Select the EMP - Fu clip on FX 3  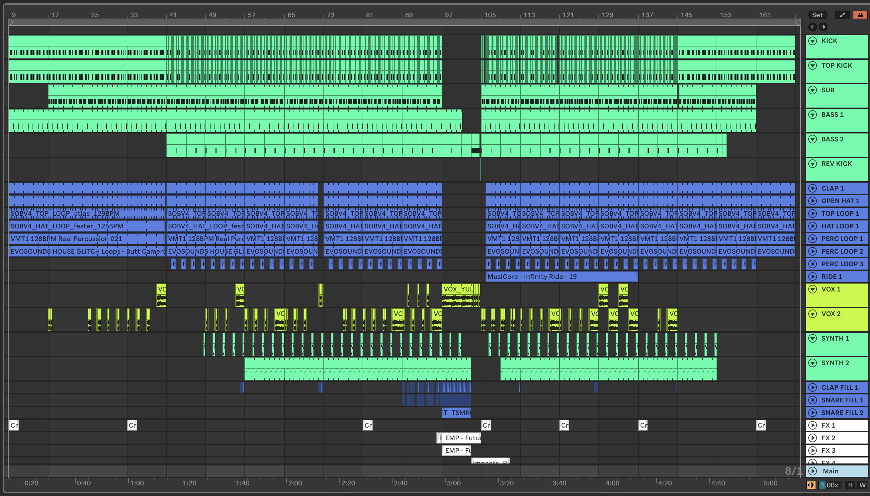point(457,451)
